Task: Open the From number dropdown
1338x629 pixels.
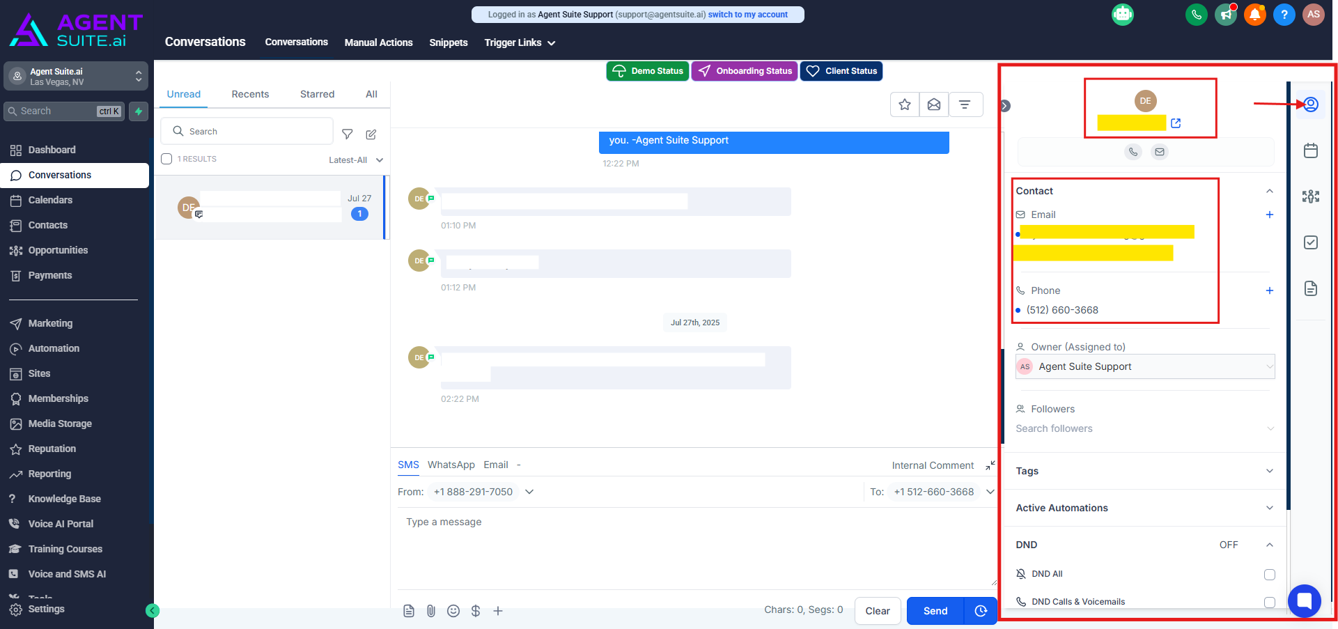Action: tap(529, 492)
